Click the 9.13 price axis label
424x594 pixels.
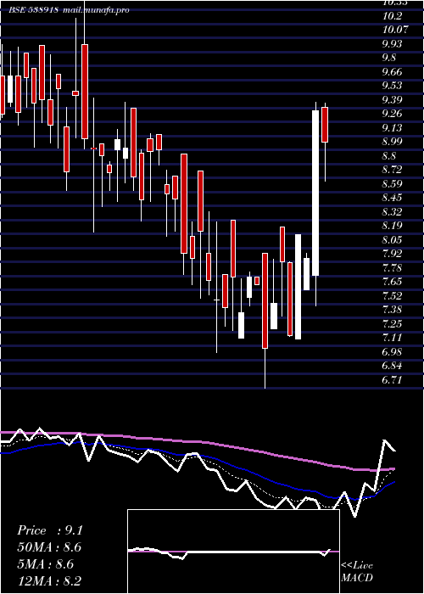tap(392, 127)
